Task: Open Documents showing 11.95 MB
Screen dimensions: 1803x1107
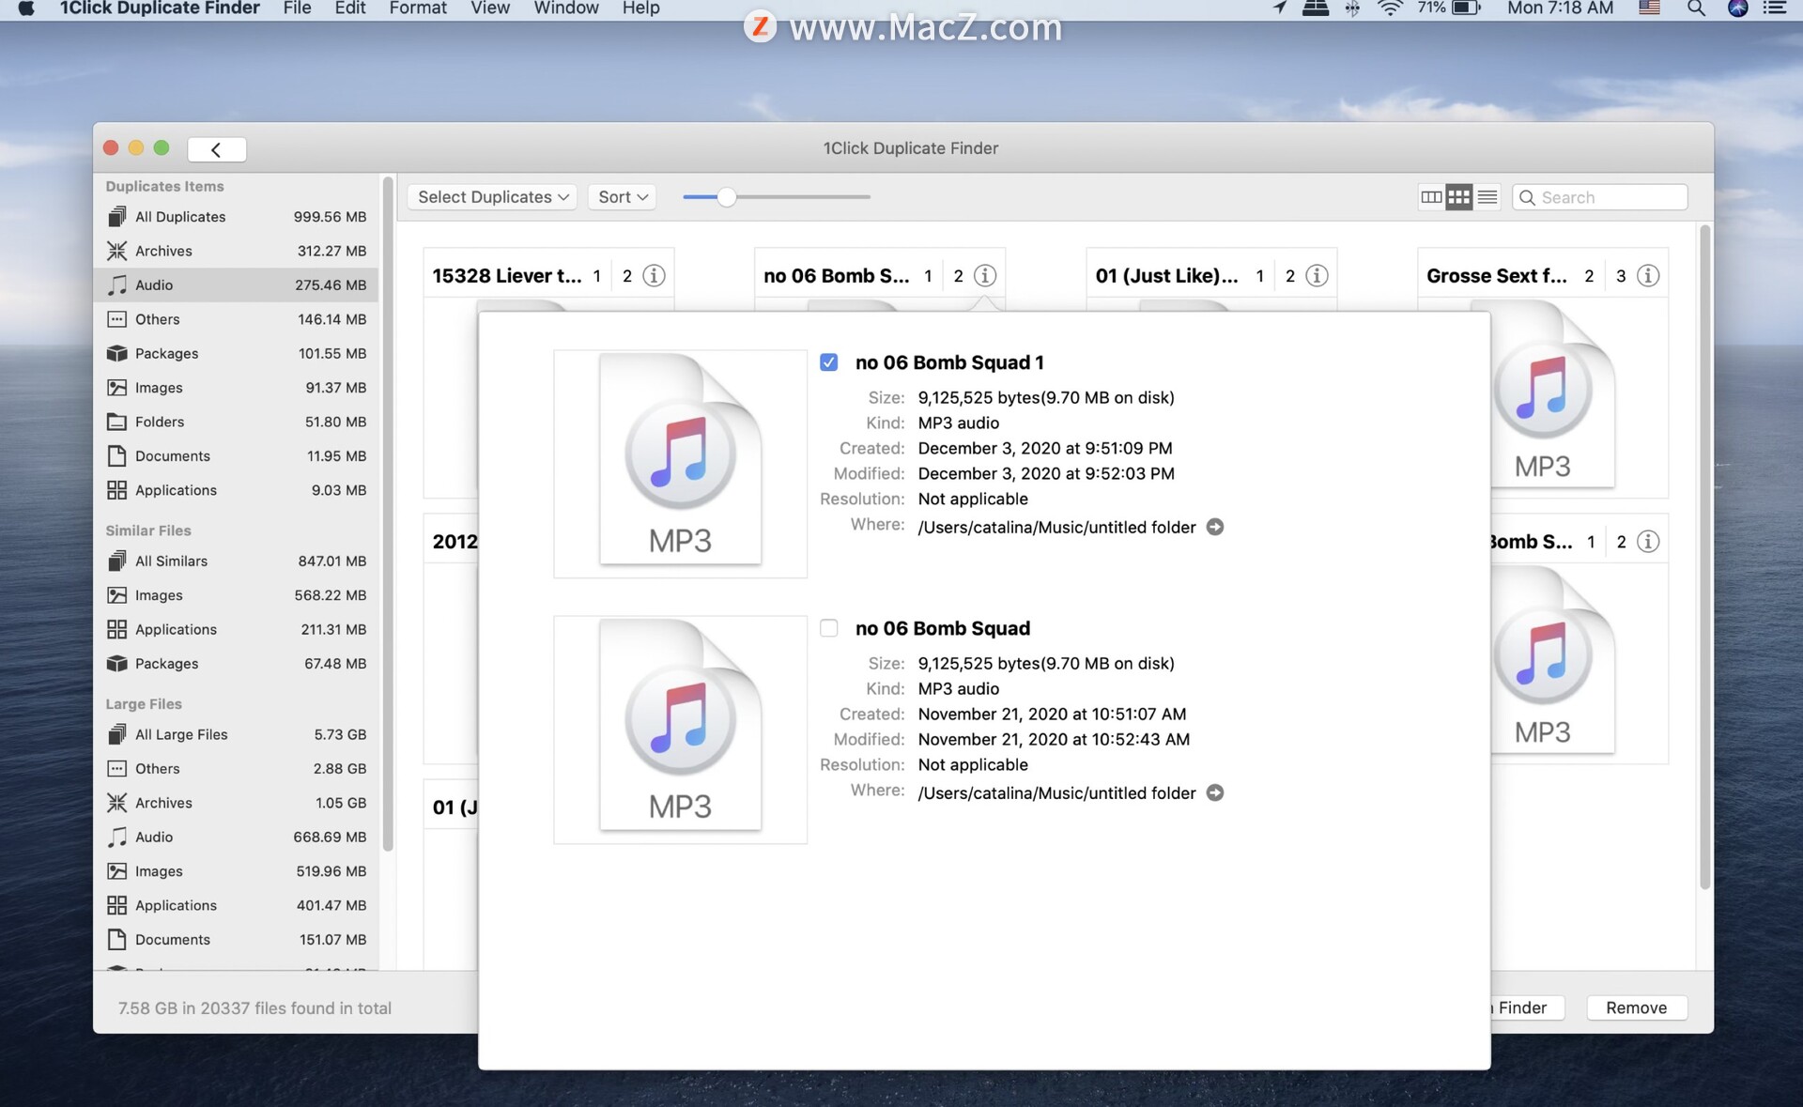Action: pyautogui.click(x=236, y=456)
